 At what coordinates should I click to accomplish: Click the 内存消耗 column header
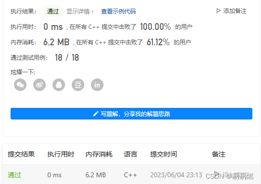tap(99, 154)
